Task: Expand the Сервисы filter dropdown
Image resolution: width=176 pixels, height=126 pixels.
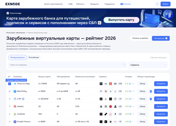Action: point(148,65)
